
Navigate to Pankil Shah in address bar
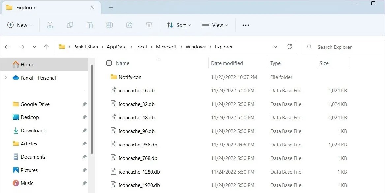click(x=86, y=47)
